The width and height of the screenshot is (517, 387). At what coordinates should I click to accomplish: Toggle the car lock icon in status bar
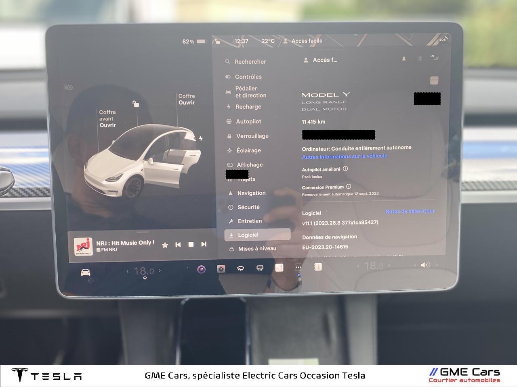[217, 41]
